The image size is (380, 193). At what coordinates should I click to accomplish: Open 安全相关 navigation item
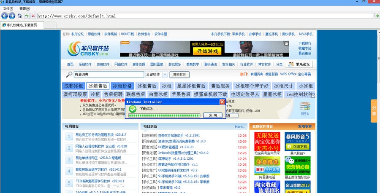(x=228, y=64)
